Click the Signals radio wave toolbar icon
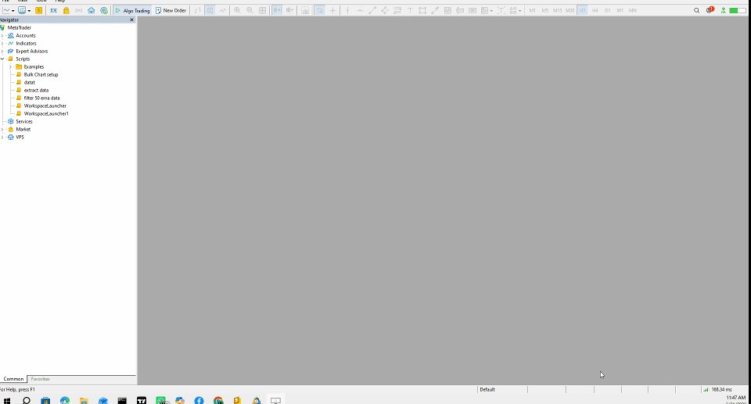 click(78, 10)
